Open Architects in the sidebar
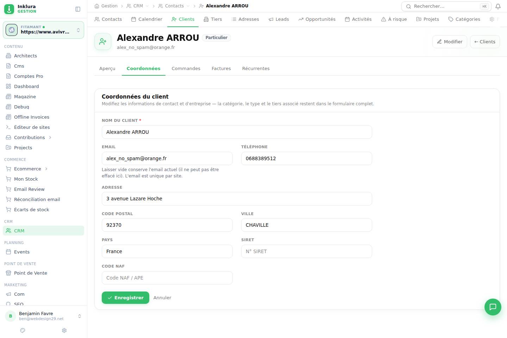 pos(43,56)
